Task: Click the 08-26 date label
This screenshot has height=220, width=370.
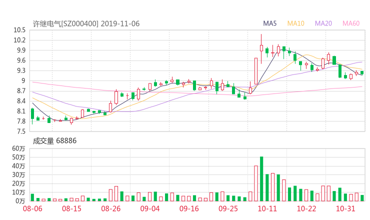Action: tap(111, 208)
